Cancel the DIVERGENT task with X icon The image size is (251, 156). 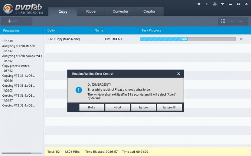tap(241, 39)
